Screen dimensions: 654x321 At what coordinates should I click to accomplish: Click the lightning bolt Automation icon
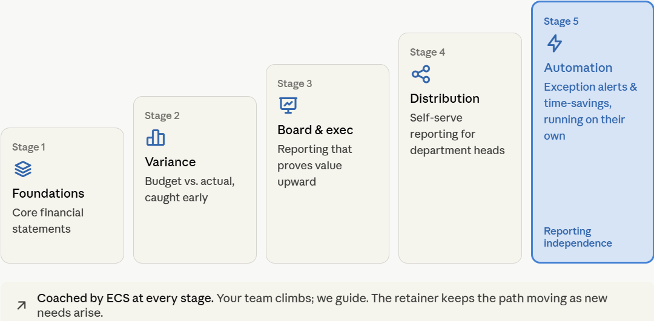[x=555, y=44]
